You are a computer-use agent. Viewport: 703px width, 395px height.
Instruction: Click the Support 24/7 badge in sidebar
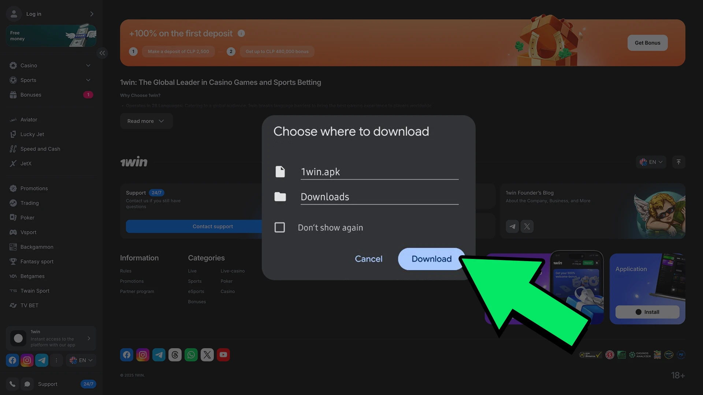pyautogui.click(x=88, y=384)
